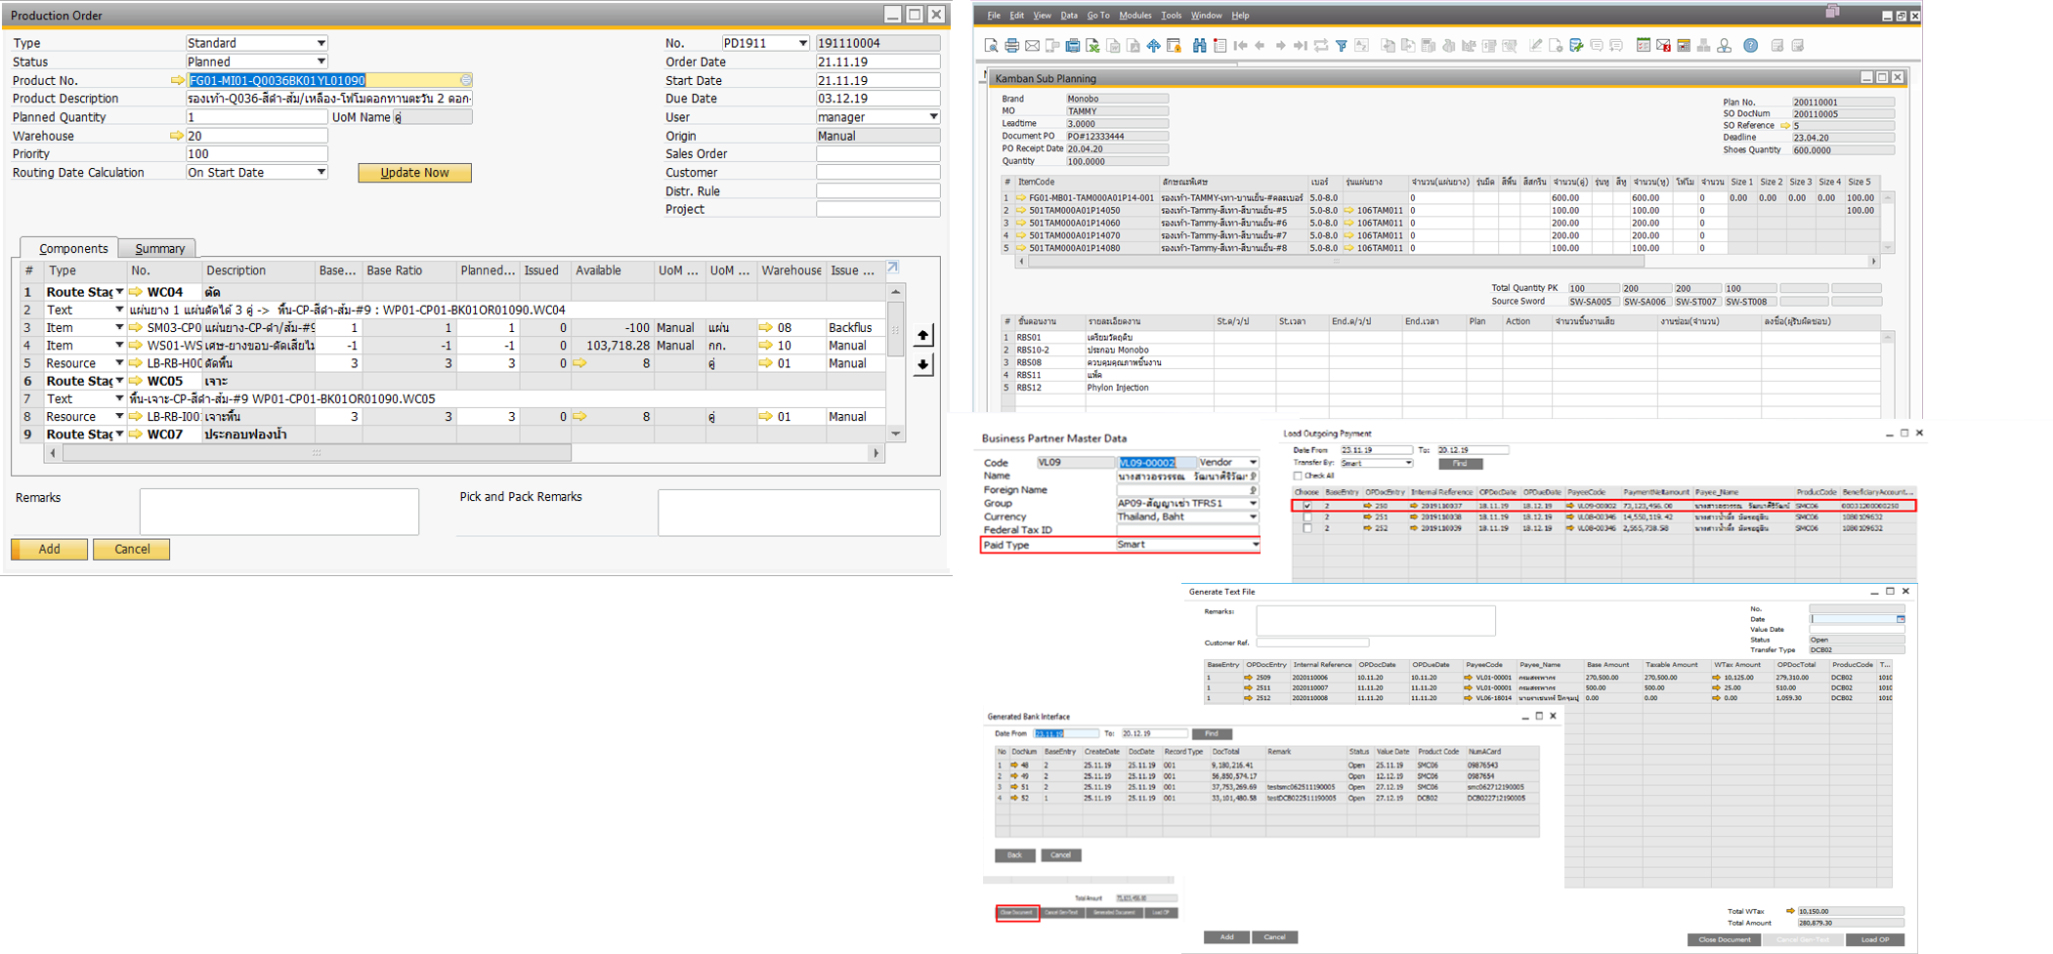
Task: Click the Planned Quantity field
Action: coord(256,117)
